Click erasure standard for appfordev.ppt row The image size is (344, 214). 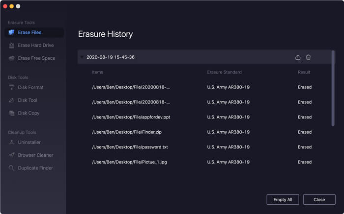[x=228, y=117]
